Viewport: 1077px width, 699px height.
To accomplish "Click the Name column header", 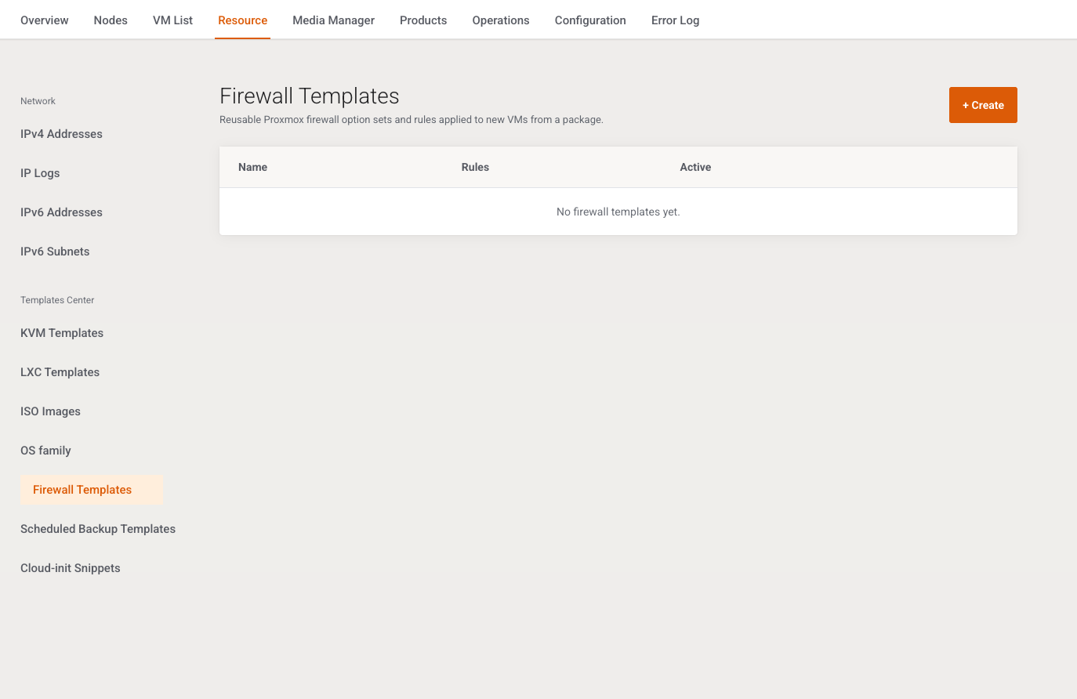I will (252, 167).
